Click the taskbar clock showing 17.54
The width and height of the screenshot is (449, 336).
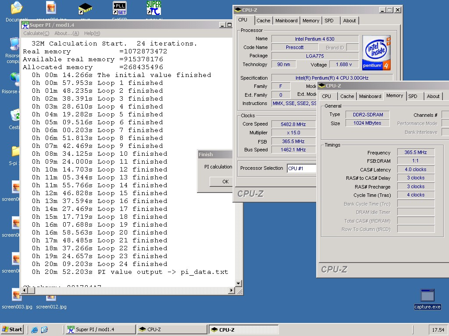[438, 330]
